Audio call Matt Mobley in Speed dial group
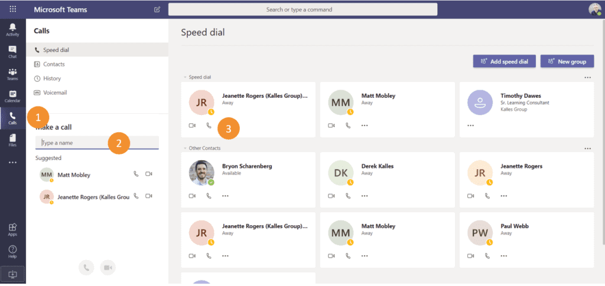 pos(348,126)
